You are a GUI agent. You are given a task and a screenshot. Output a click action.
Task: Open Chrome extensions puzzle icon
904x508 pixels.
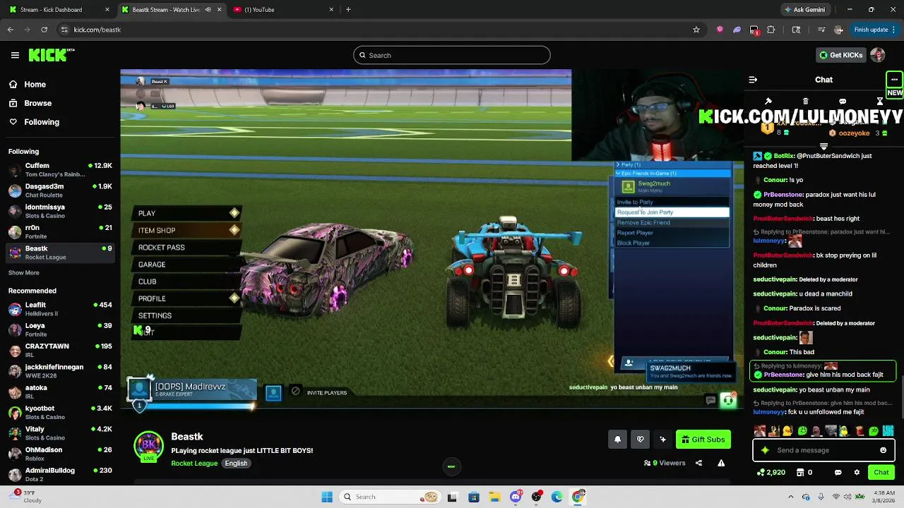click(x=771, y=30)
